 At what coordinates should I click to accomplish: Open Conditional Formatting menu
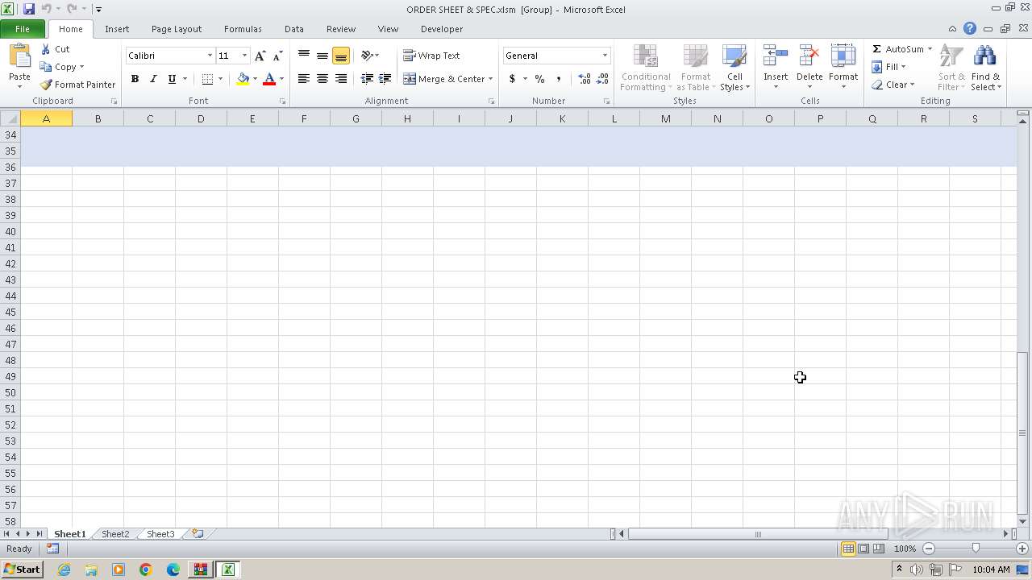pos(646,68)
